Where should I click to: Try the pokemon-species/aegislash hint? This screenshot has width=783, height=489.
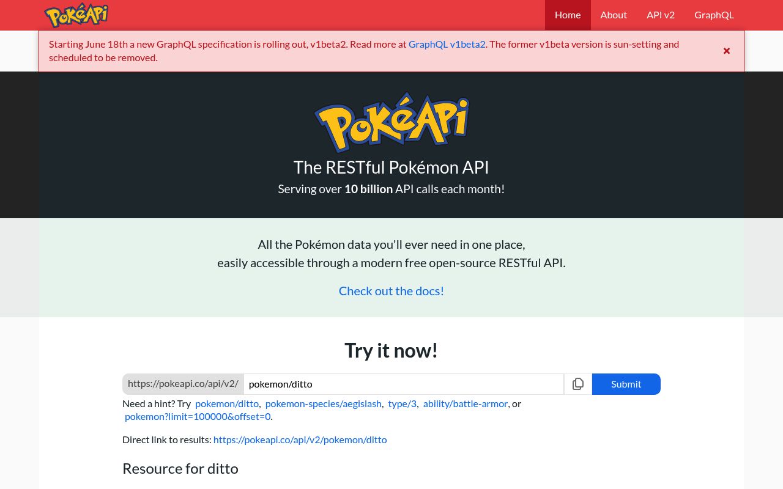[323, 403]
